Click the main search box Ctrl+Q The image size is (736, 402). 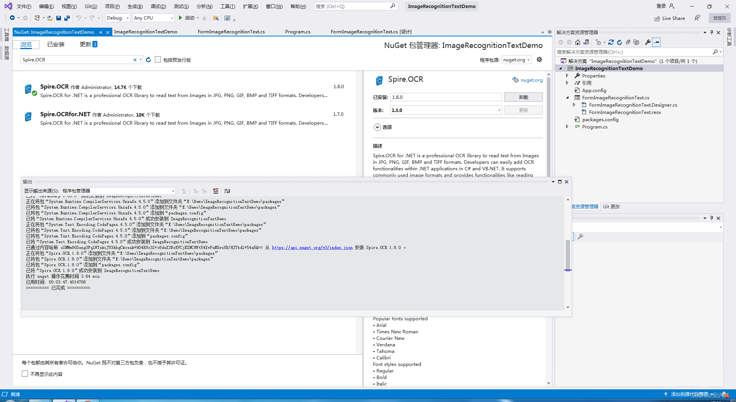point(355,7)
